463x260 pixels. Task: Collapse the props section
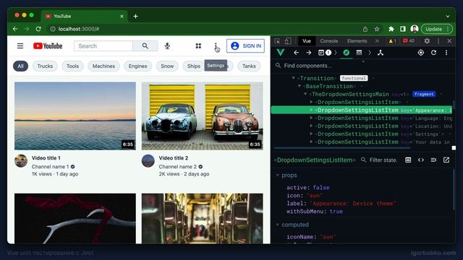coord(277,175)
